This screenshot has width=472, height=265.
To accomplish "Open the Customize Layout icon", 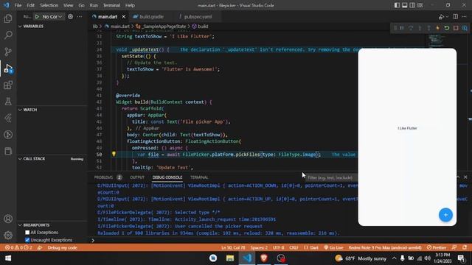I will 420,5.
